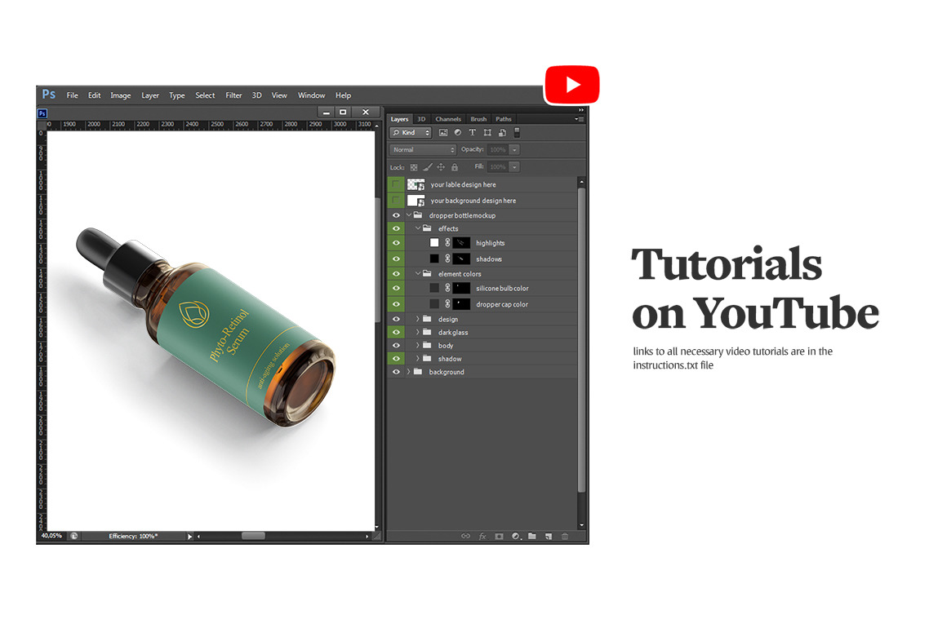The width and height of the screenshot is (929, 619).
Task: Expand the shadow group
Action: coord(418,359)
